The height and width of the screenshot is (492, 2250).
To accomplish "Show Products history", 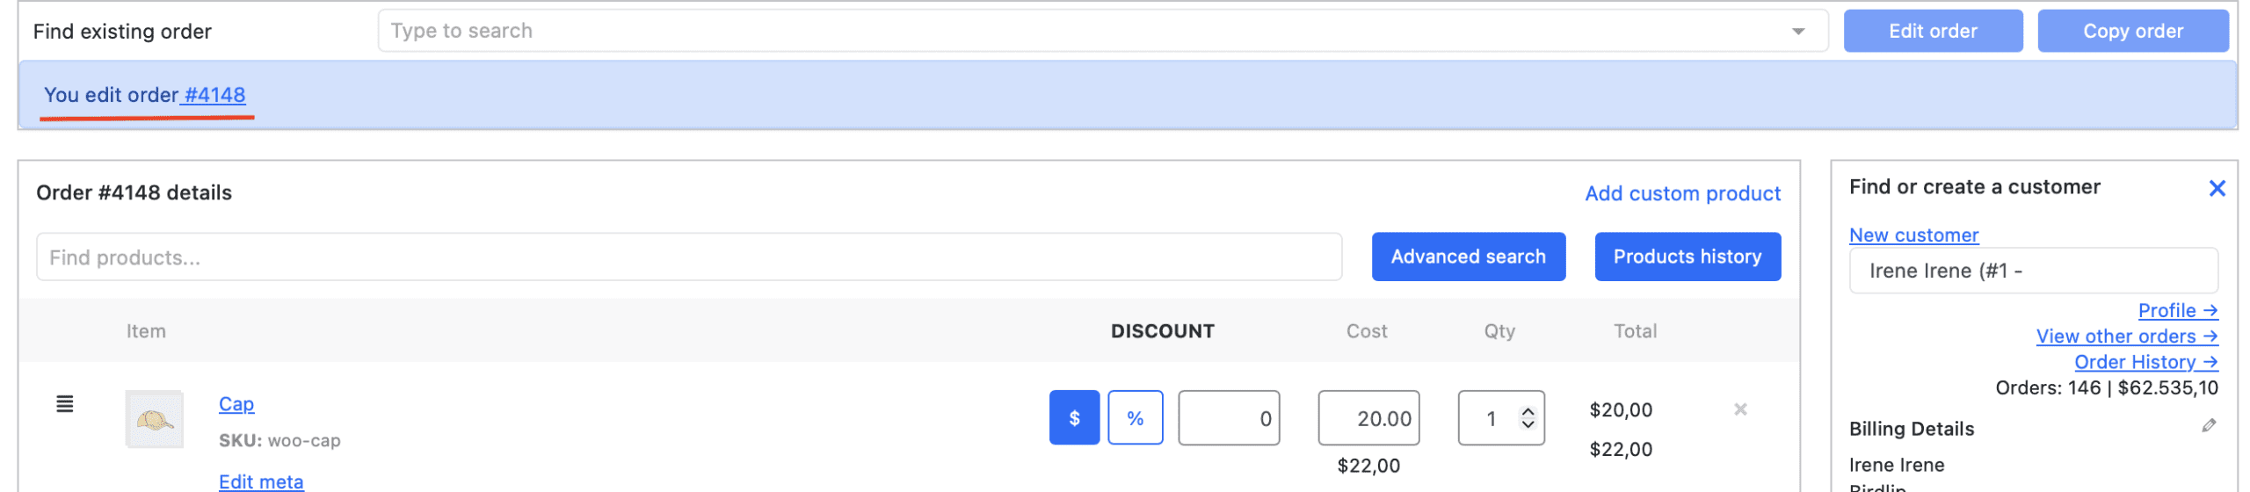I will point(1686,257).
